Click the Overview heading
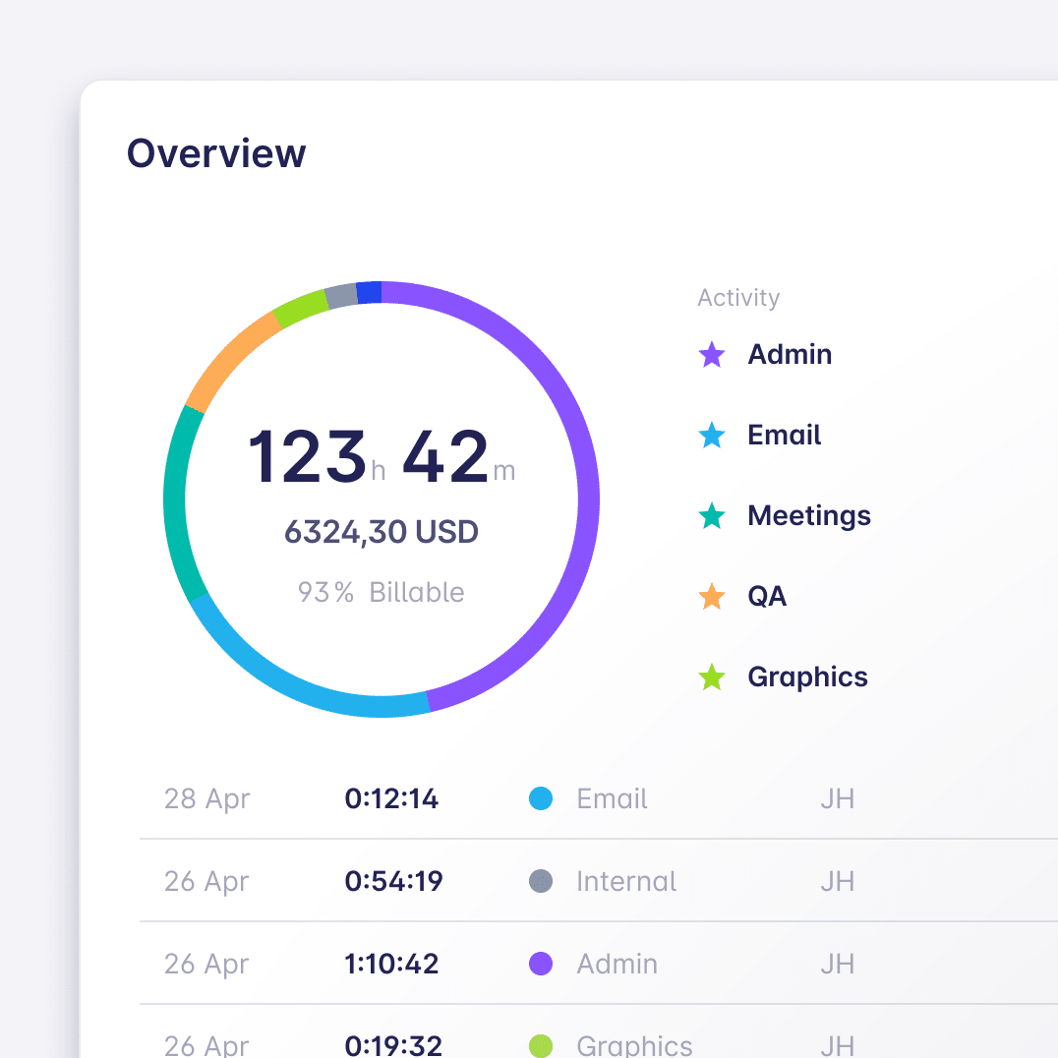This screenshot has width=1058, height=1058. (x=216, y=153)
